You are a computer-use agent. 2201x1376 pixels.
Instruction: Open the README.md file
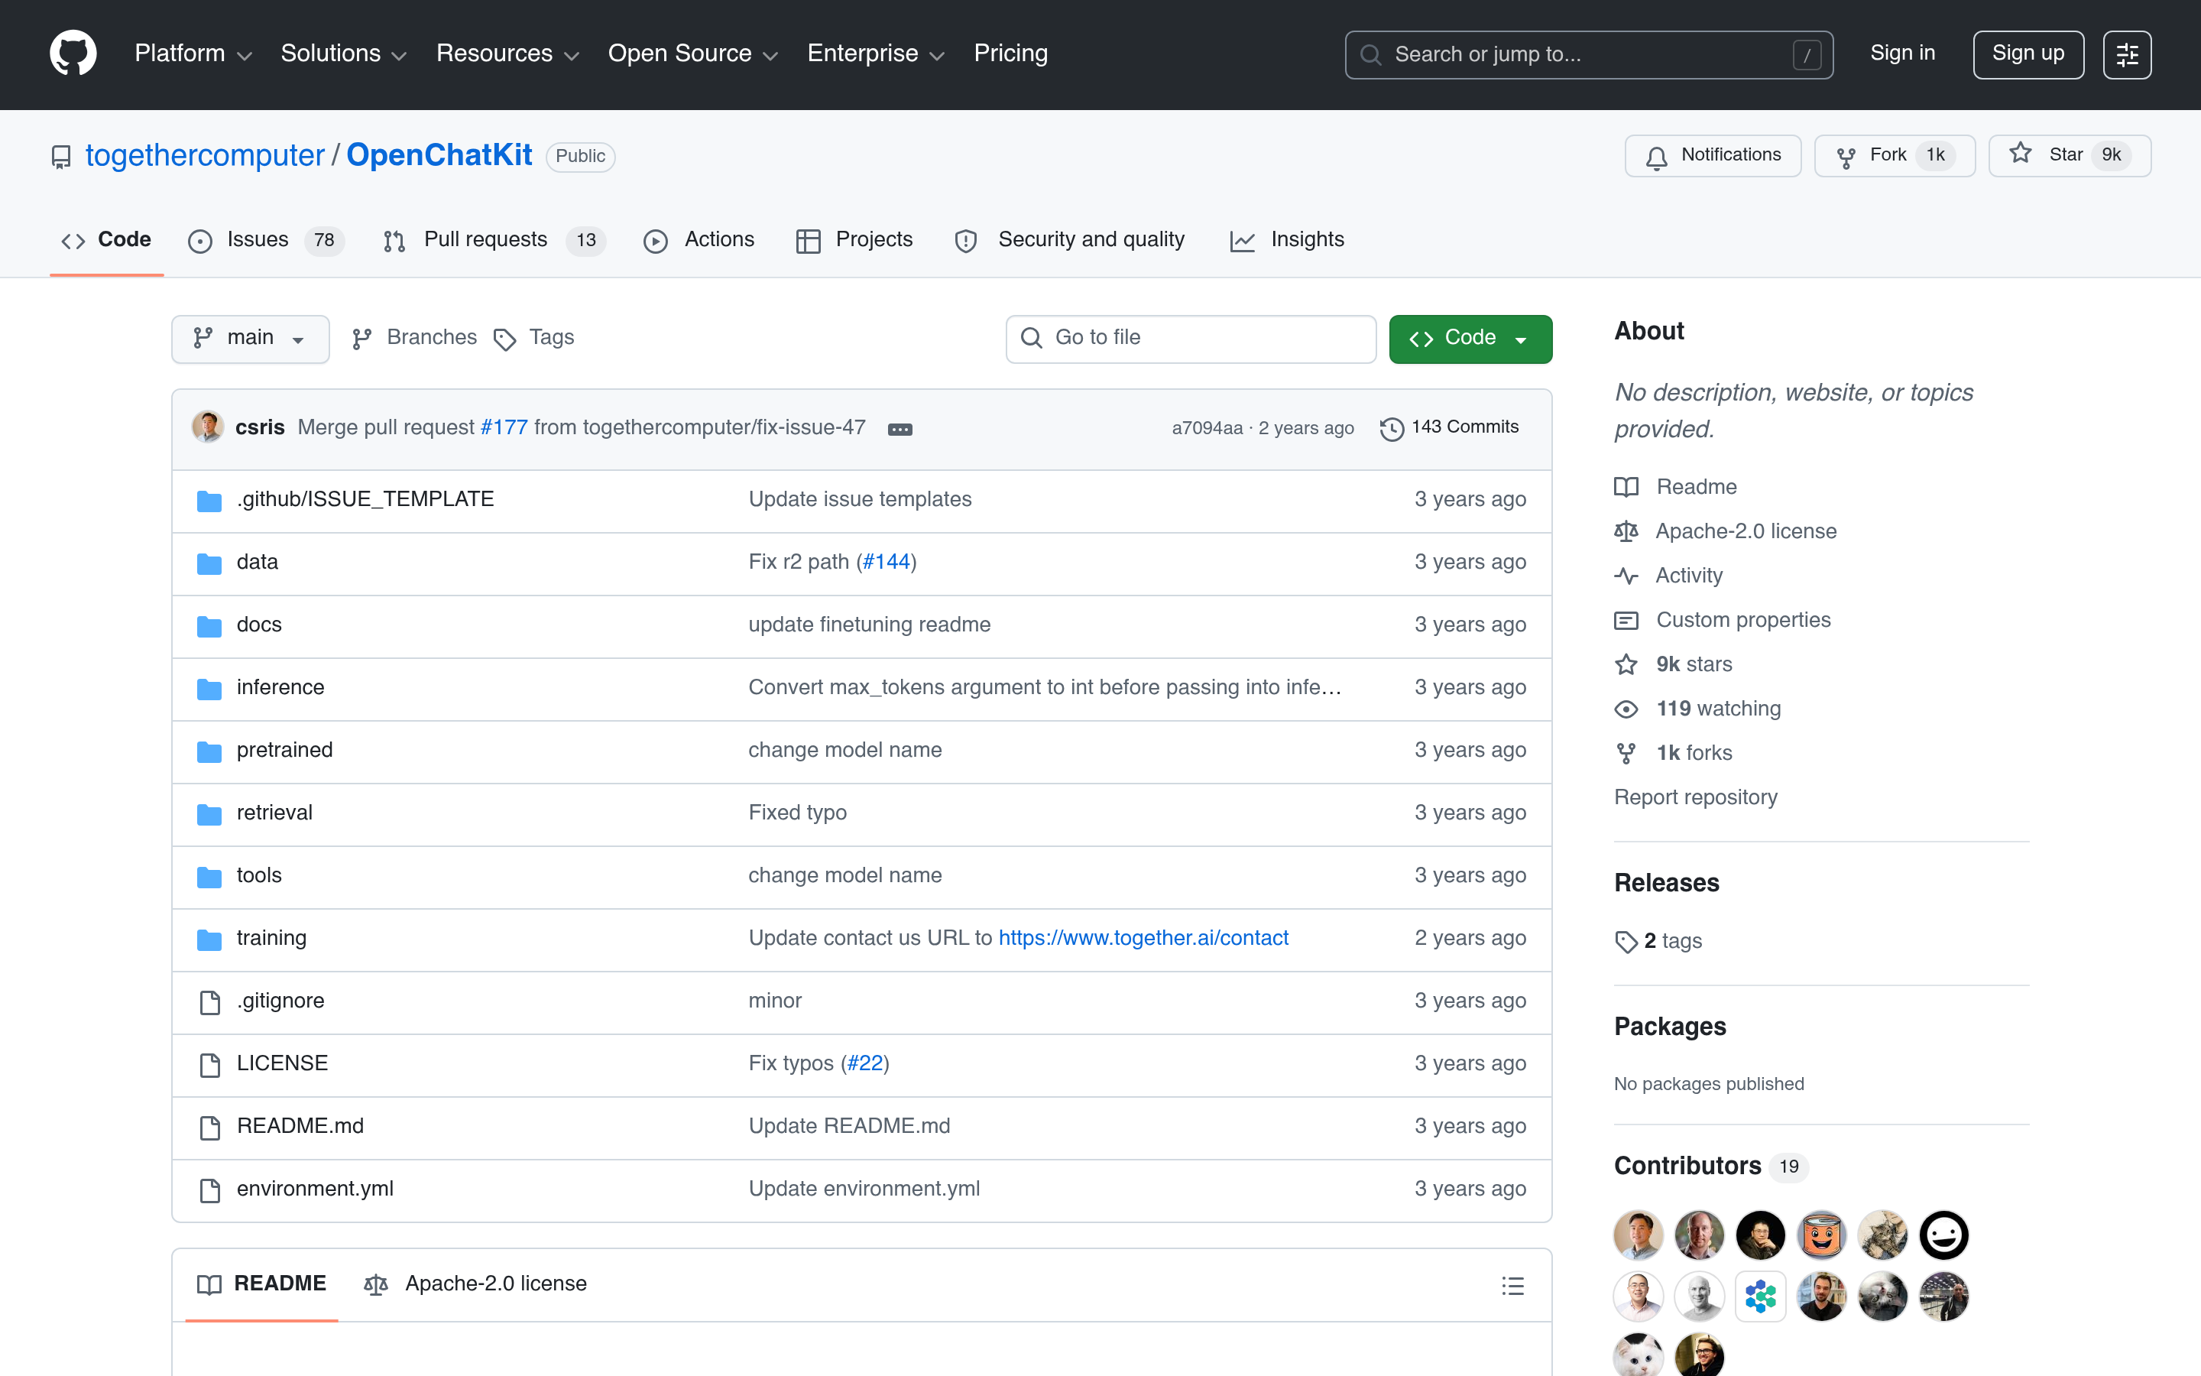[x=300, y=1127]
